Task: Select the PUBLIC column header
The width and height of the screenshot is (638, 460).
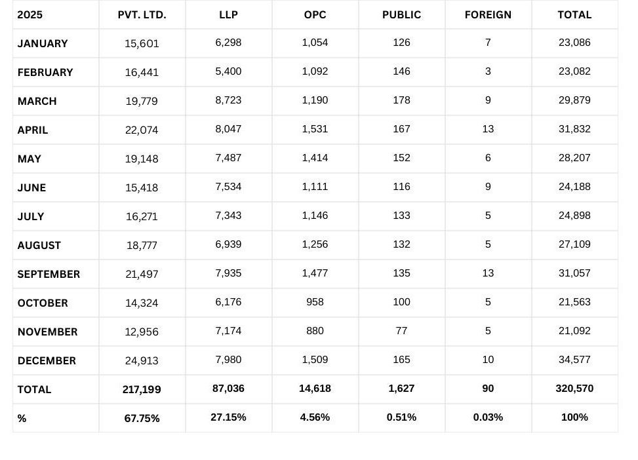Action: [401, 14]
